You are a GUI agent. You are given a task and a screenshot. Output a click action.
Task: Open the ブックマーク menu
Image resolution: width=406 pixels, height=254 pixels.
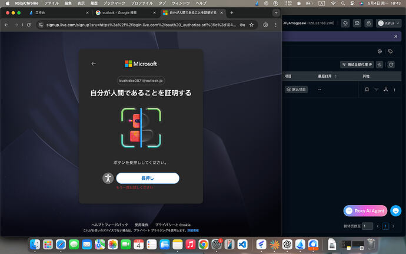point(114,4)
